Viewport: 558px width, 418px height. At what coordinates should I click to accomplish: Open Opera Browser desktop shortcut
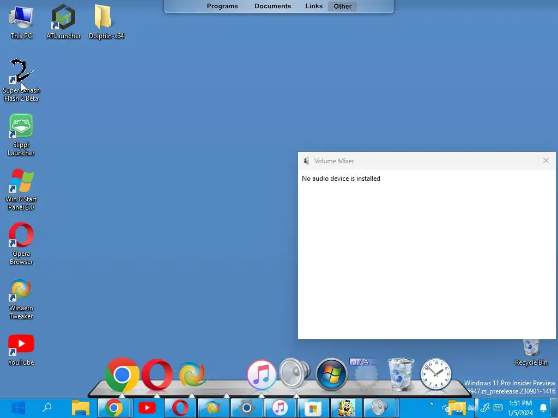(x=21, y=244)
